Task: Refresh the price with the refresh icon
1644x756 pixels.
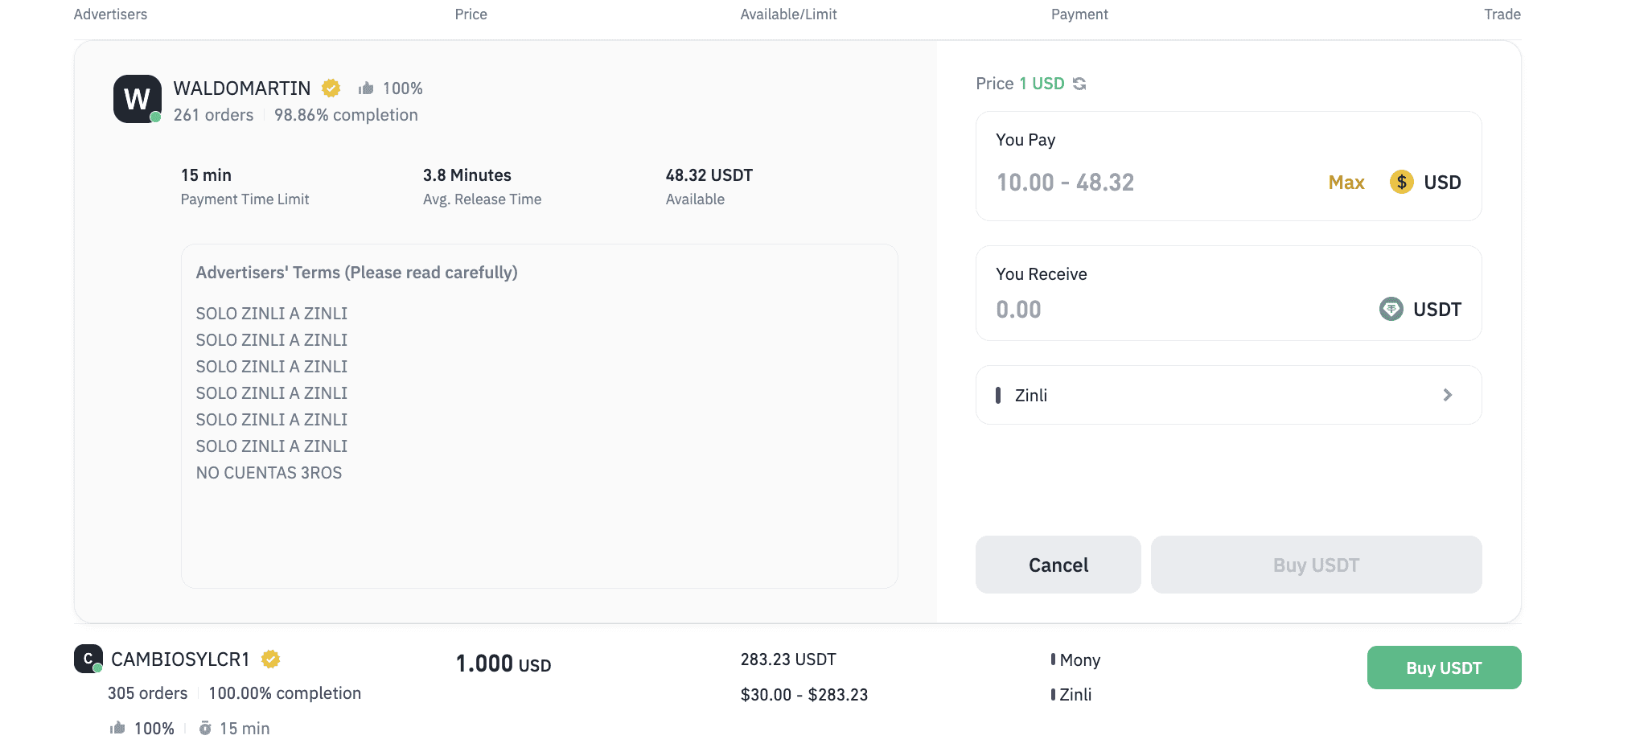Action: tap(1079, 84)
